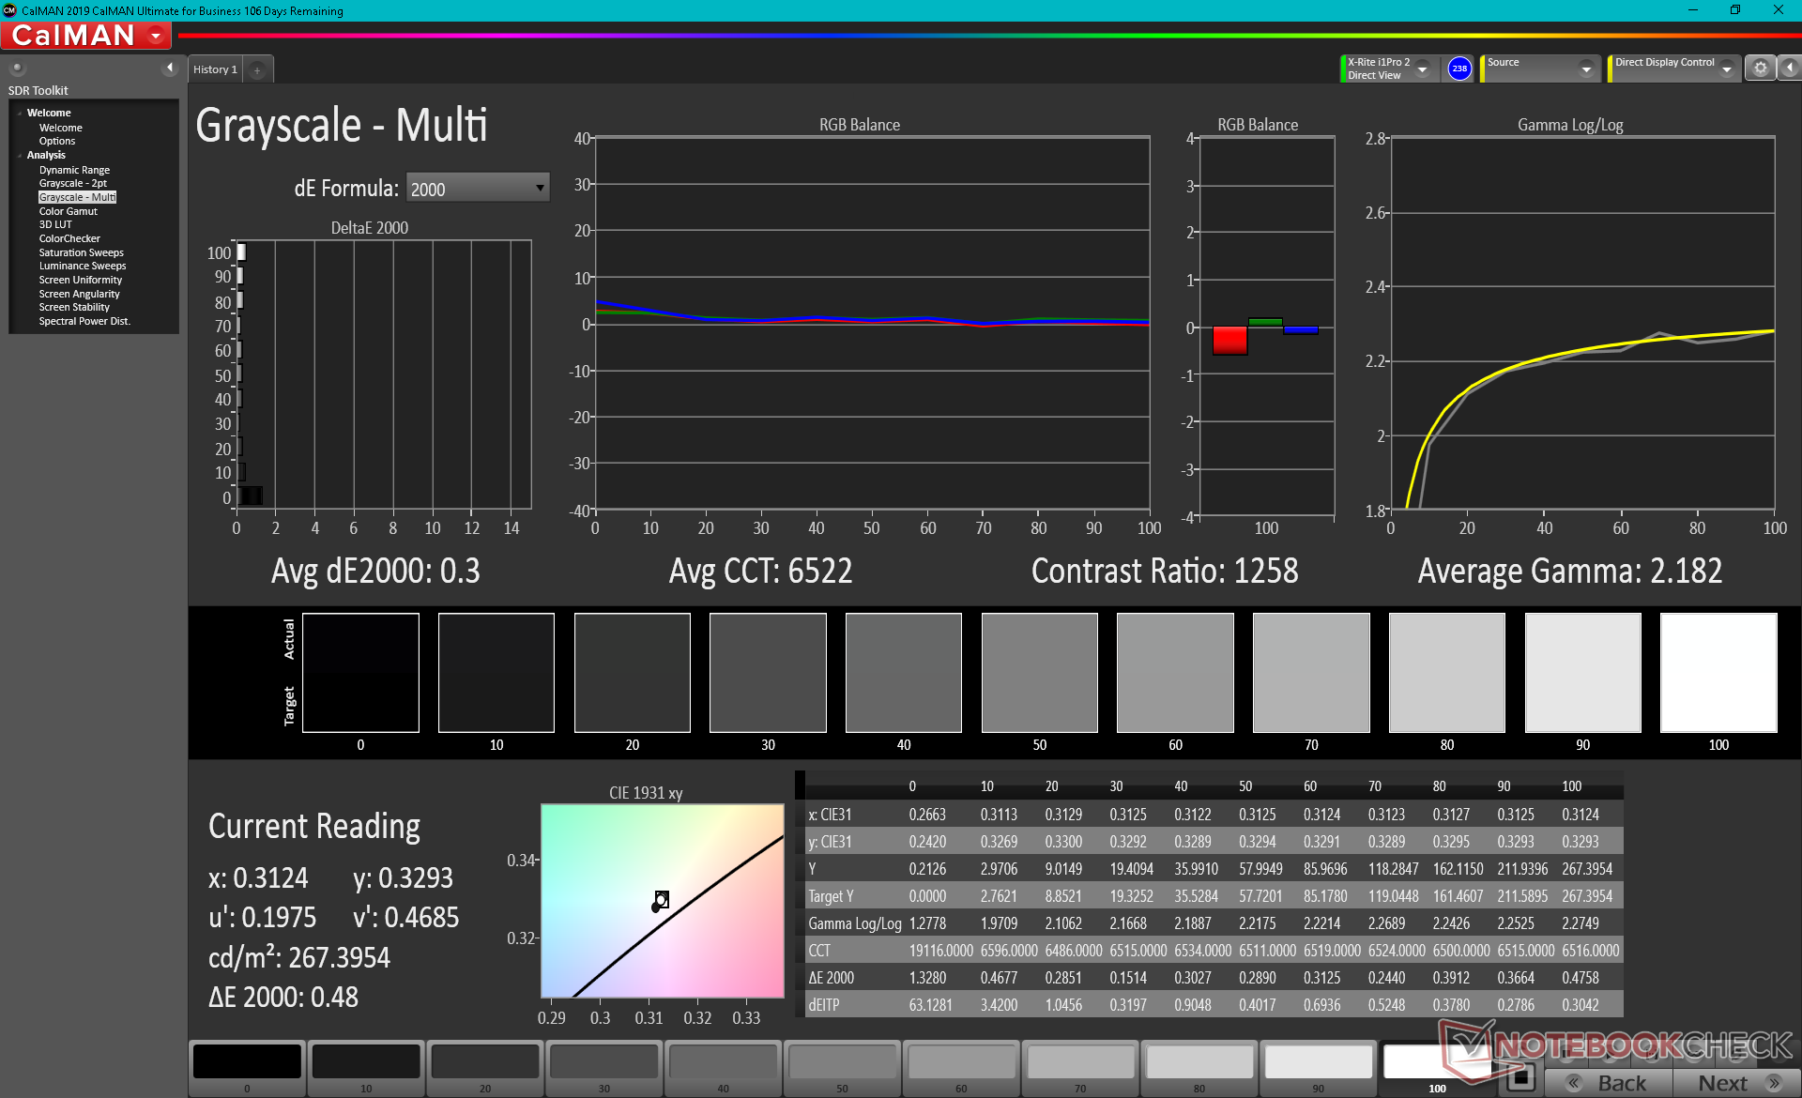
Task: Open the Direct Display Control dropdown
Action: tap(1727, 69)
